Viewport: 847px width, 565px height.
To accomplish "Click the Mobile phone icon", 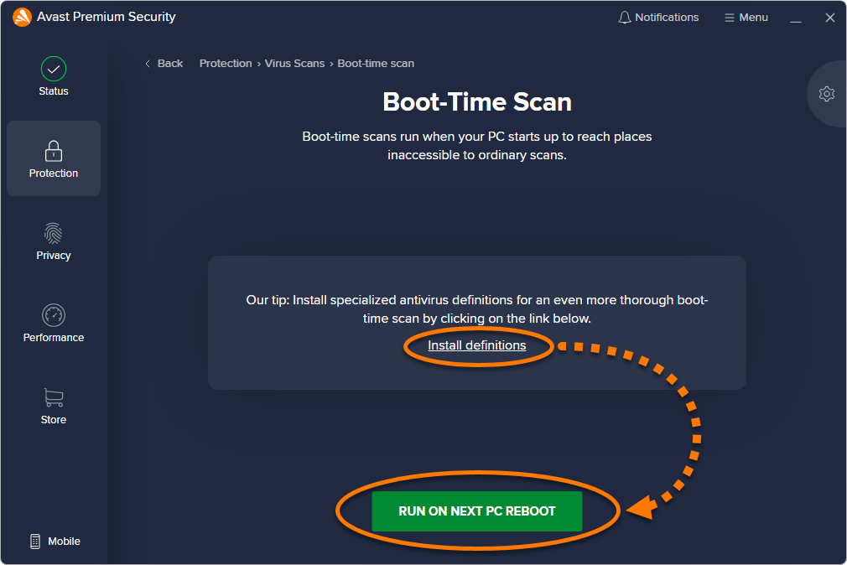I will [x=35, y=542].
